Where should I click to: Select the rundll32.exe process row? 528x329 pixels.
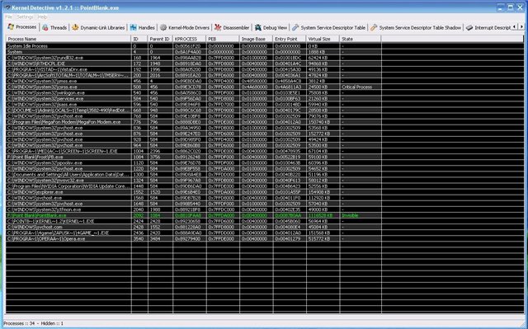point(194,58)
